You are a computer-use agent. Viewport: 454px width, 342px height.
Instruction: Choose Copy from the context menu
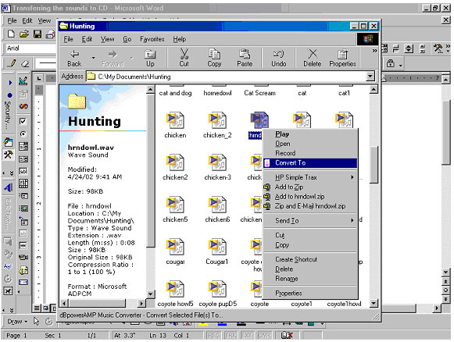(x=310, y=244)
